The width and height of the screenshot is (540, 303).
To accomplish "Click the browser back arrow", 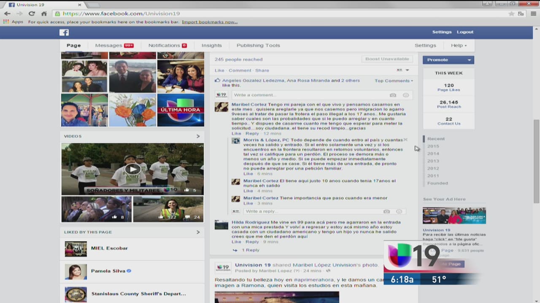I will coord(7,13).
